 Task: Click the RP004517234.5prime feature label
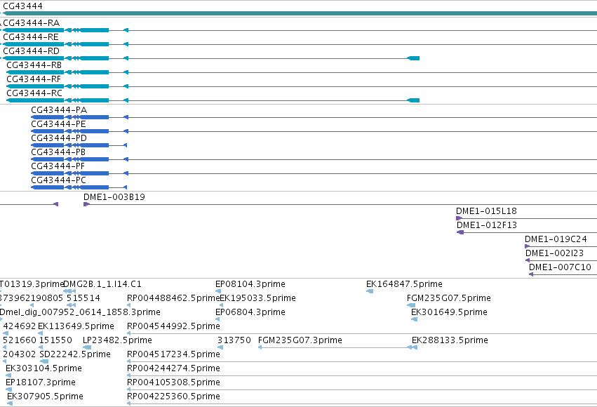coord(173,355)
